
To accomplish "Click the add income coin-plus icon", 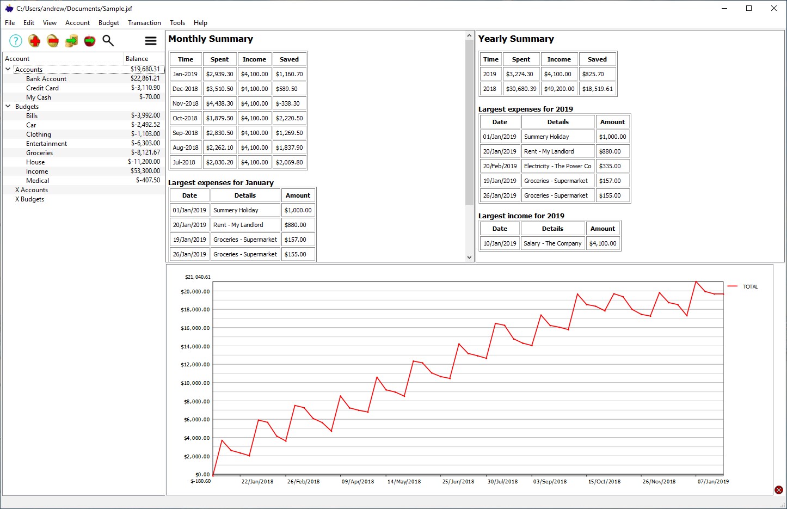I will pyautogui.click(x=34, y=41).
